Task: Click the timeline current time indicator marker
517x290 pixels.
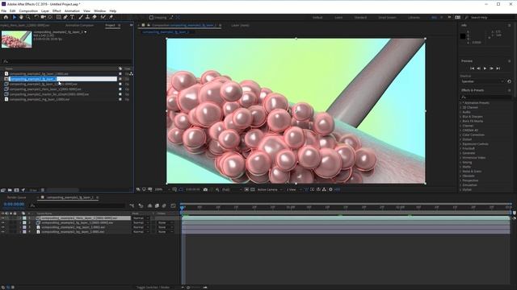Action: [x=182, y=207]
